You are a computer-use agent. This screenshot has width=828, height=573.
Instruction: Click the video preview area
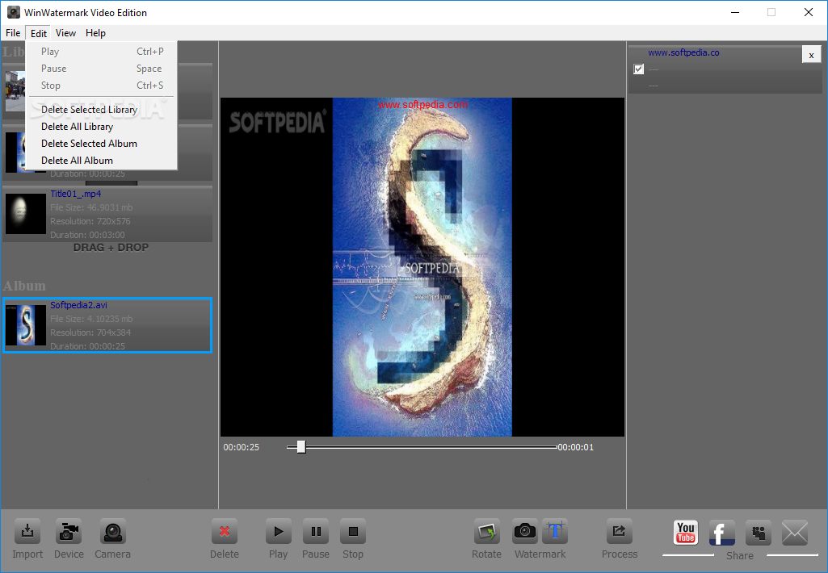[422, 267]
